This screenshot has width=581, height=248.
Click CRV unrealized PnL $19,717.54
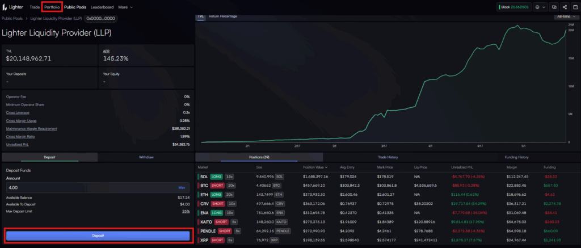tap(468, 204)
